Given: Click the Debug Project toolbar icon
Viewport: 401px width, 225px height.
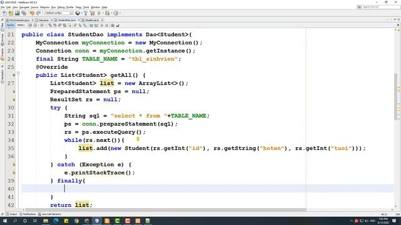Looking at the screenshot, I should 107,13.
